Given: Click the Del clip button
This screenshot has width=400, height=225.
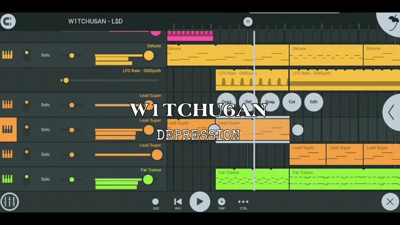Looking at the screenshot, I should (248, 102).
